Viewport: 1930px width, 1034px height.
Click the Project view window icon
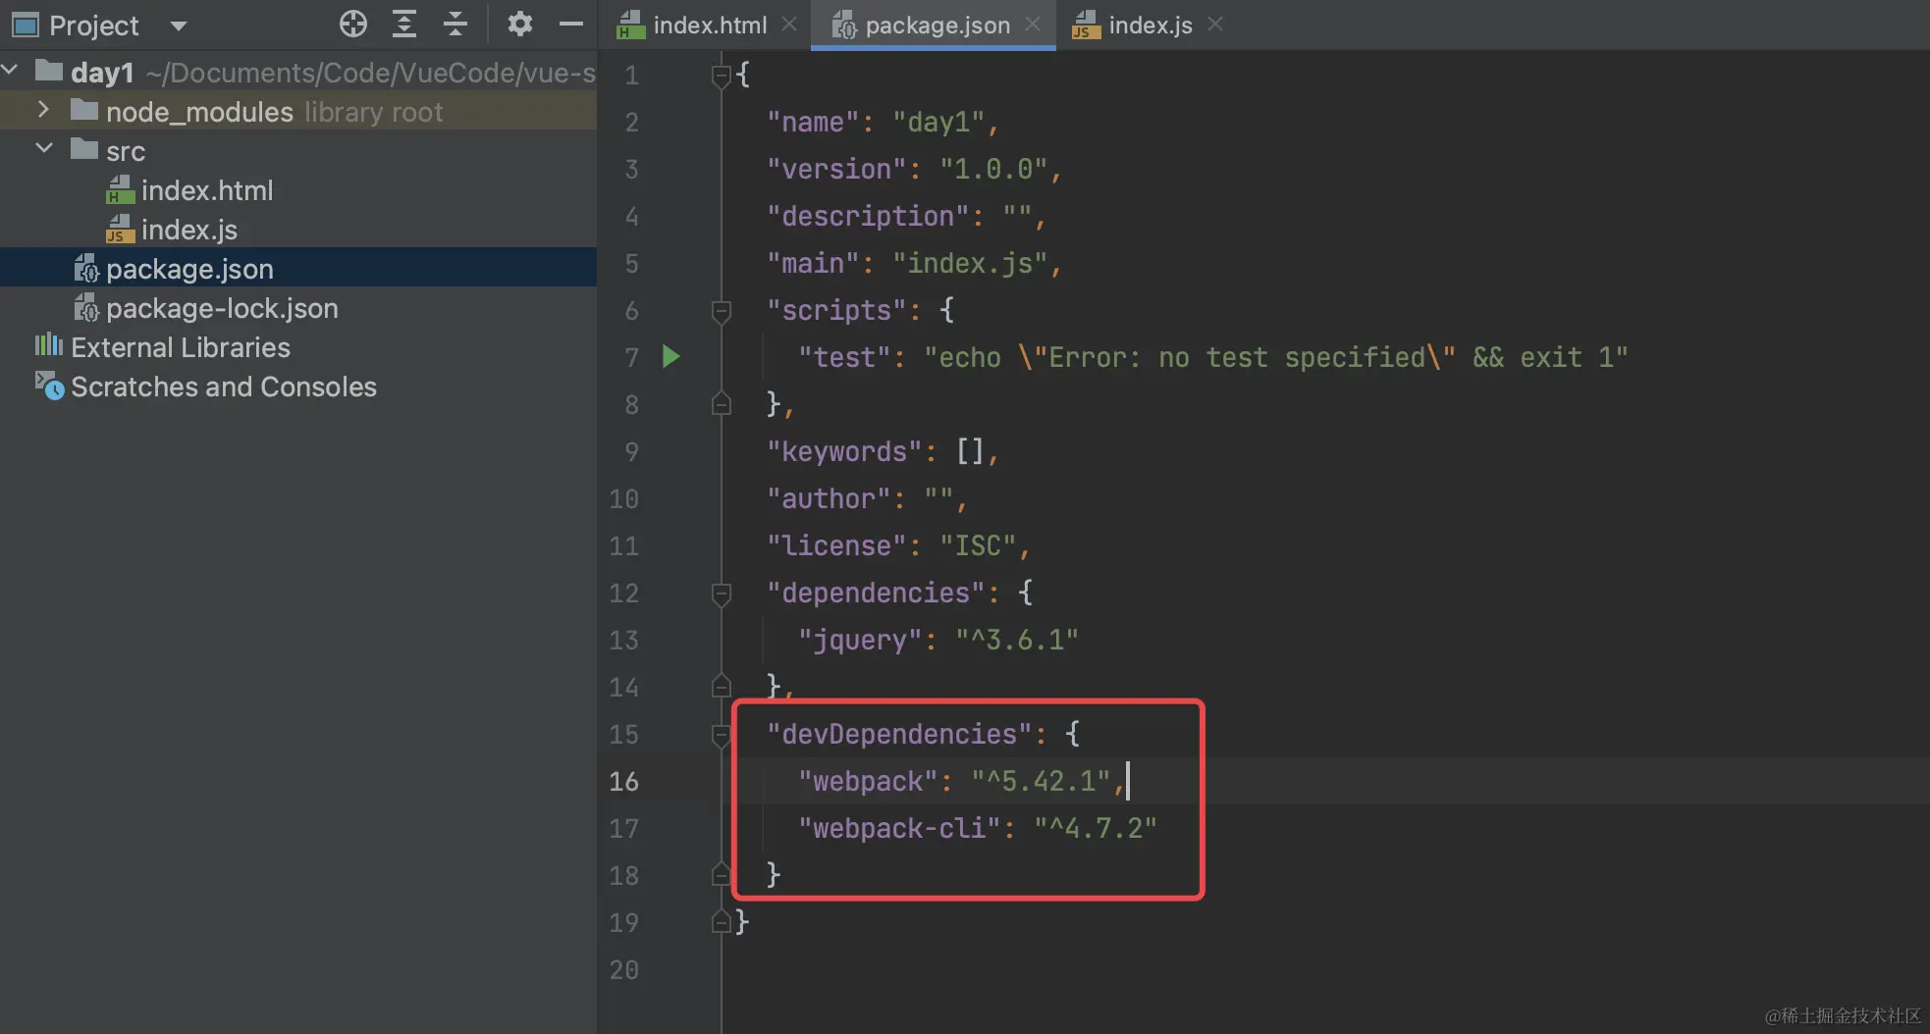[25, 25]
